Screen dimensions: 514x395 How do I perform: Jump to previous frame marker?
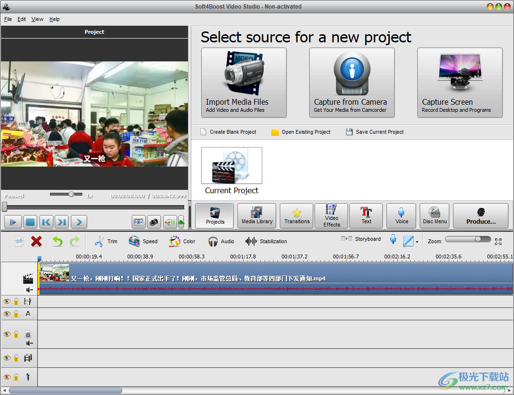coord(46,222)
